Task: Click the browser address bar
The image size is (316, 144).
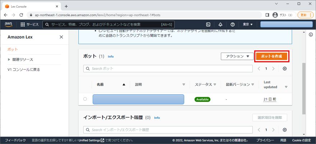Action: [145, 15]
